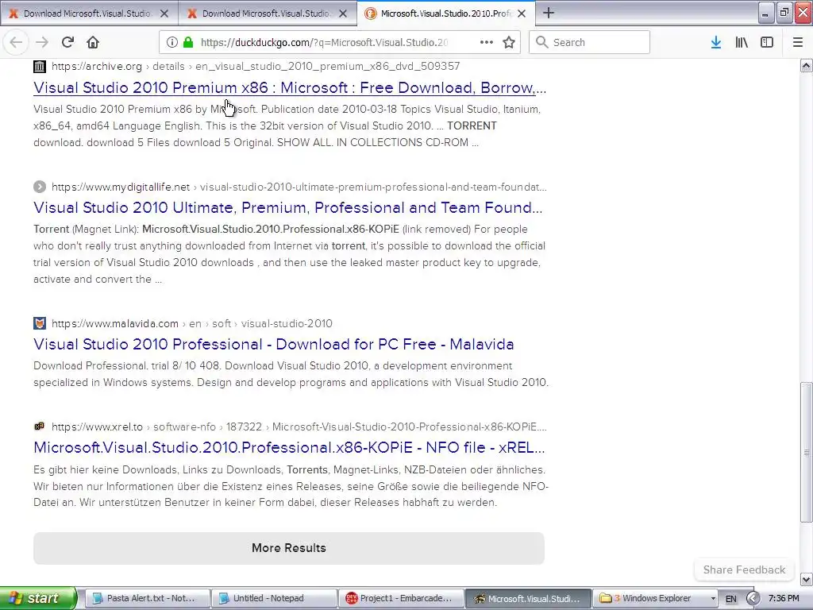Screen dimensions: 813x610
Task: Close the first Download Microsoft.Visual.Studio tab
Action: point(164,14)
